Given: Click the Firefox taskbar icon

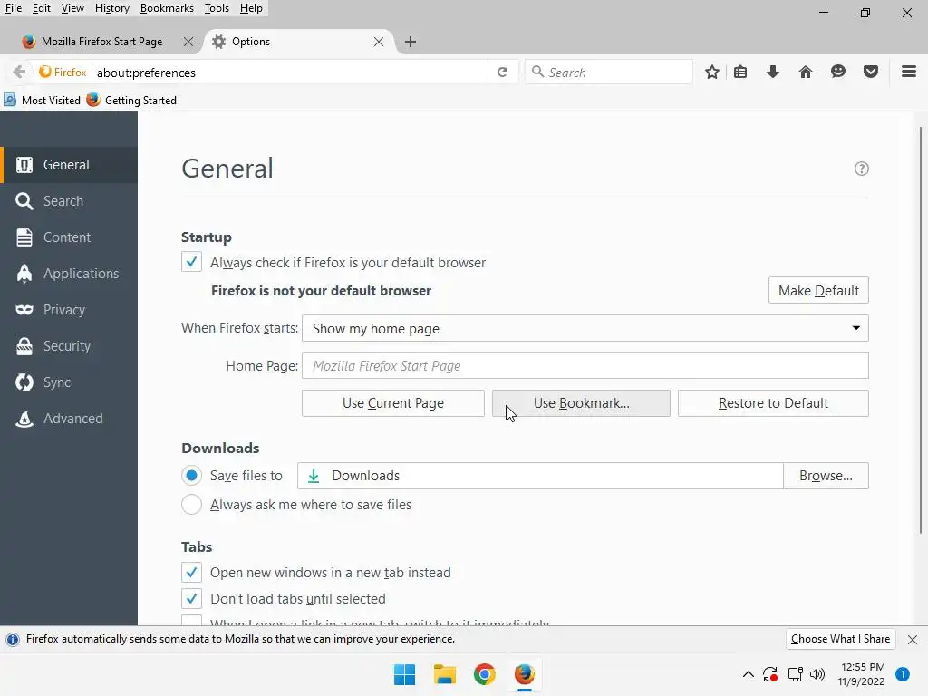Looking at the screenshot, I should coord(525,674).
